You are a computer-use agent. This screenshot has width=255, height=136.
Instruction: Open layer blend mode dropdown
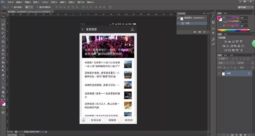(x=226, y=63)
